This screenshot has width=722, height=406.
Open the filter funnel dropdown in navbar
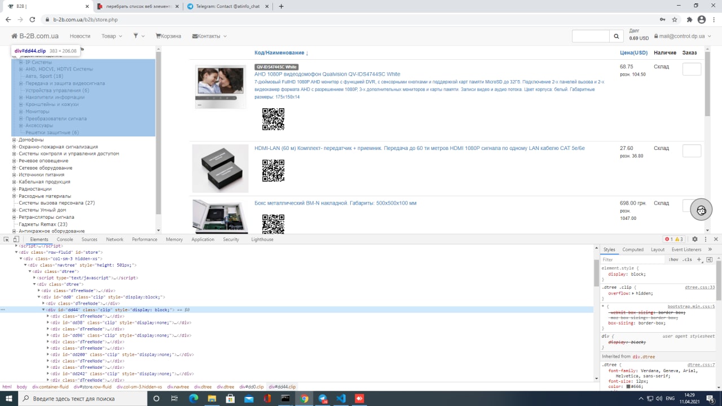(x=139, y=36)
